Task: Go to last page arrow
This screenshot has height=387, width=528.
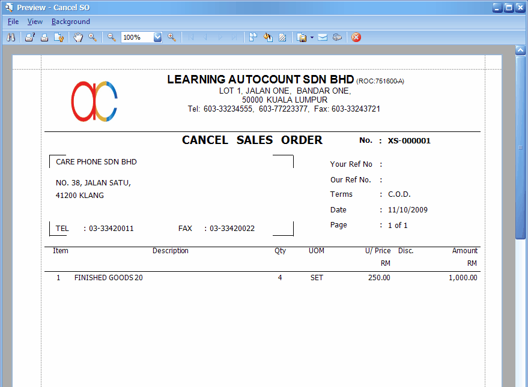Action: click(x=234, y=37)
